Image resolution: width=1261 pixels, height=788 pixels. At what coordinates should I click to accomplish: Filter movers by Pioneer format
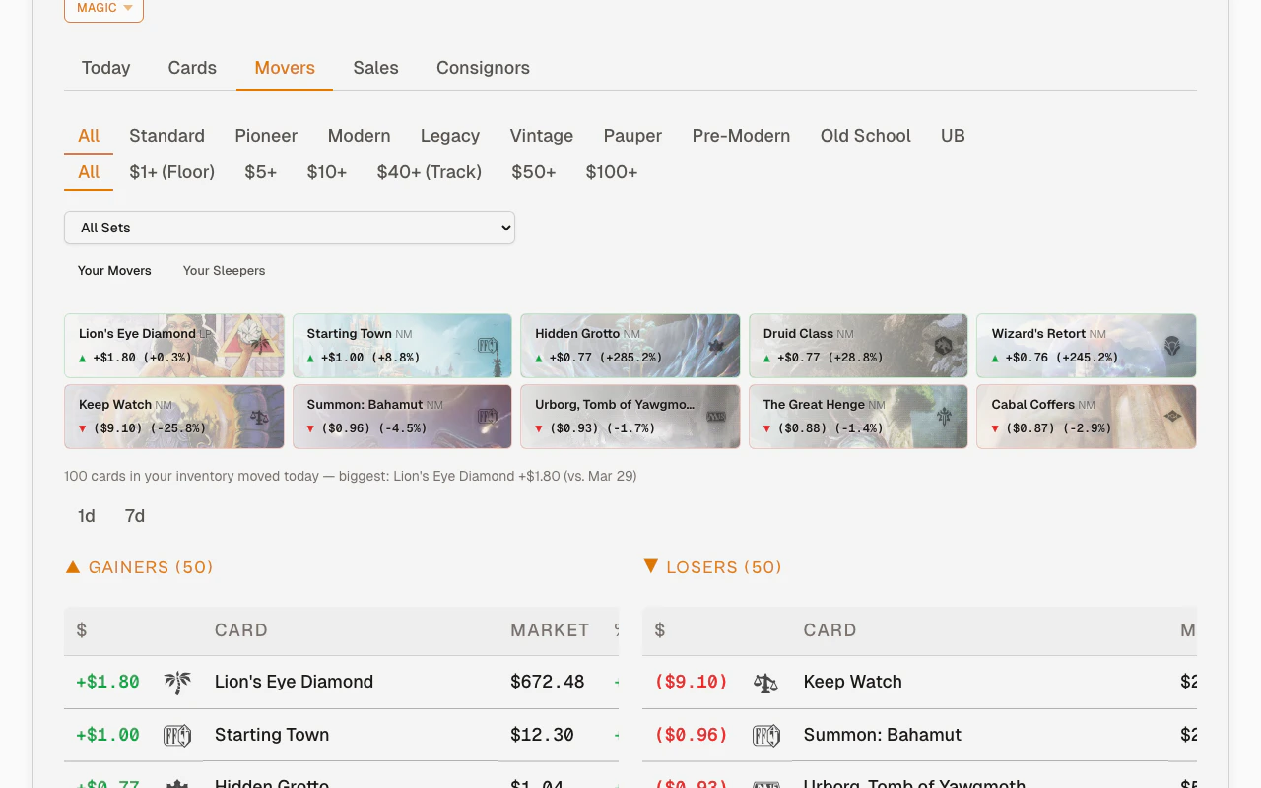pyautogui.click(x=266, y=136)
